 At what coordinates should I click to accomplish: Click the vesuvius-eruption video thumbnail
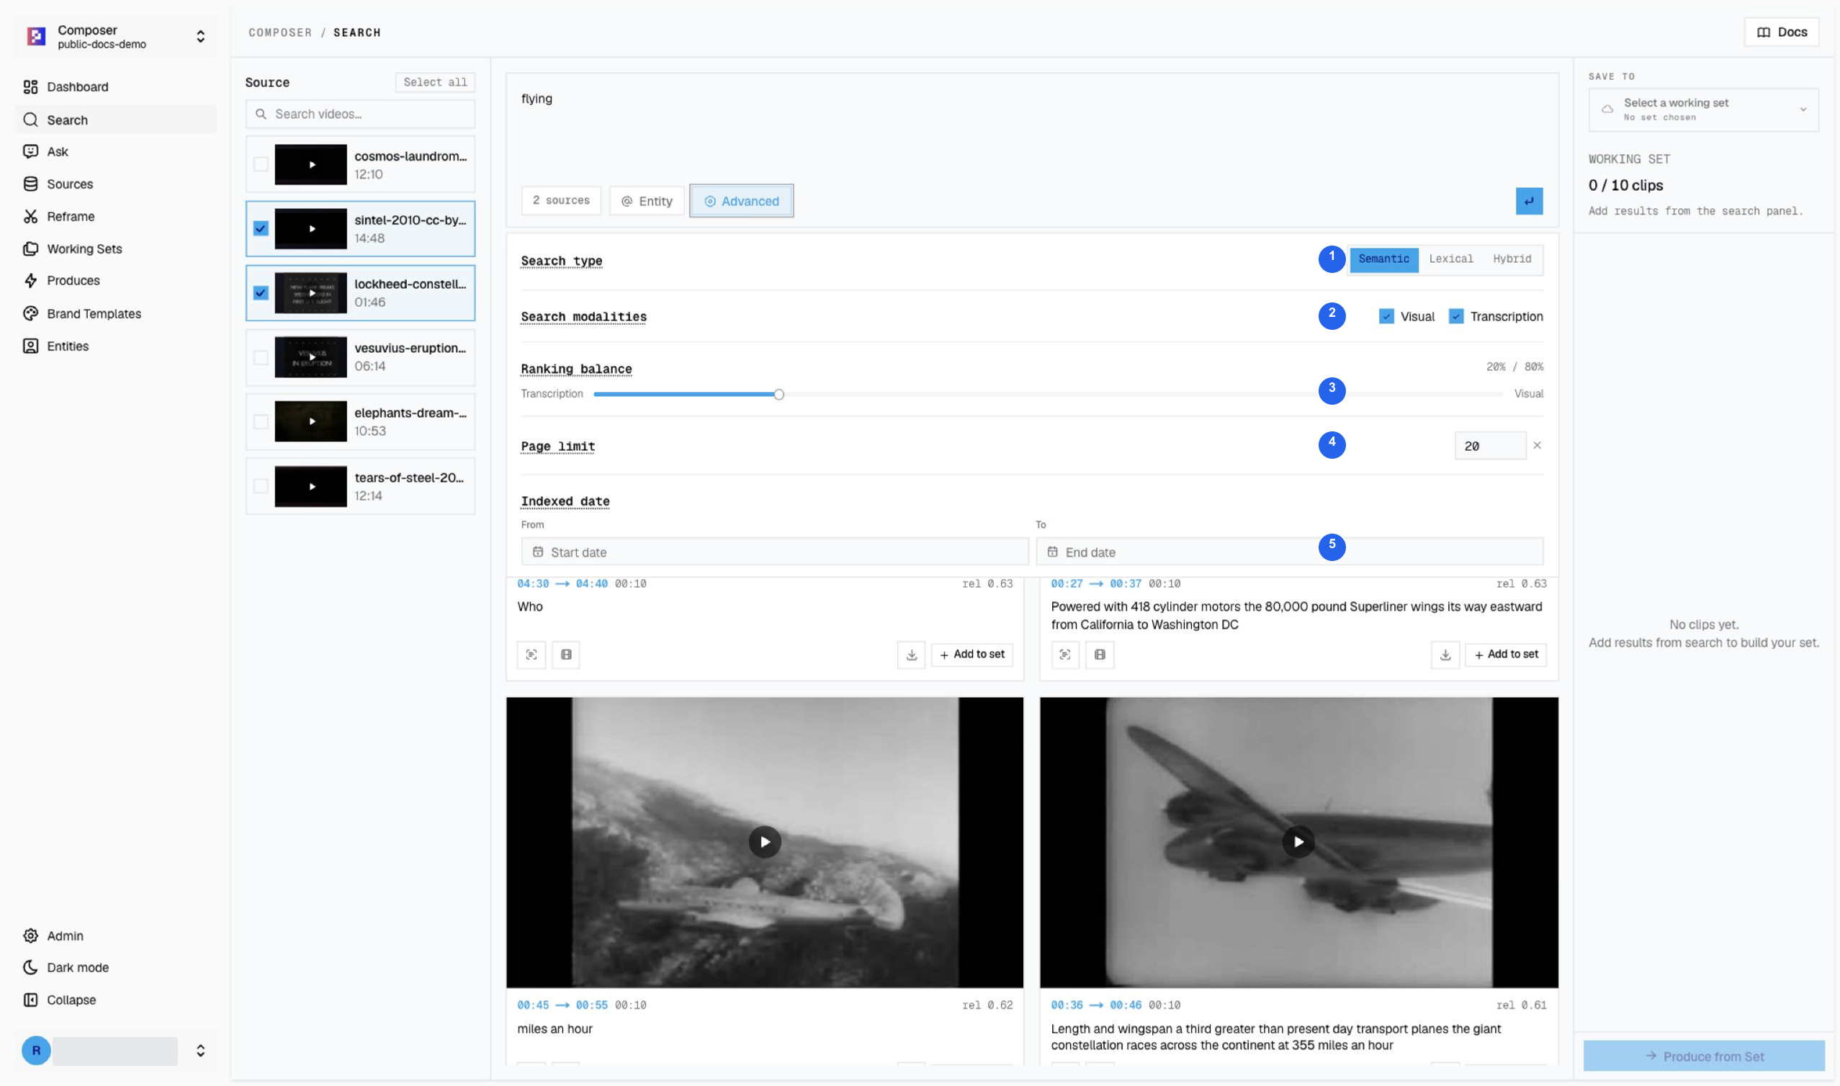coord(310,357)
